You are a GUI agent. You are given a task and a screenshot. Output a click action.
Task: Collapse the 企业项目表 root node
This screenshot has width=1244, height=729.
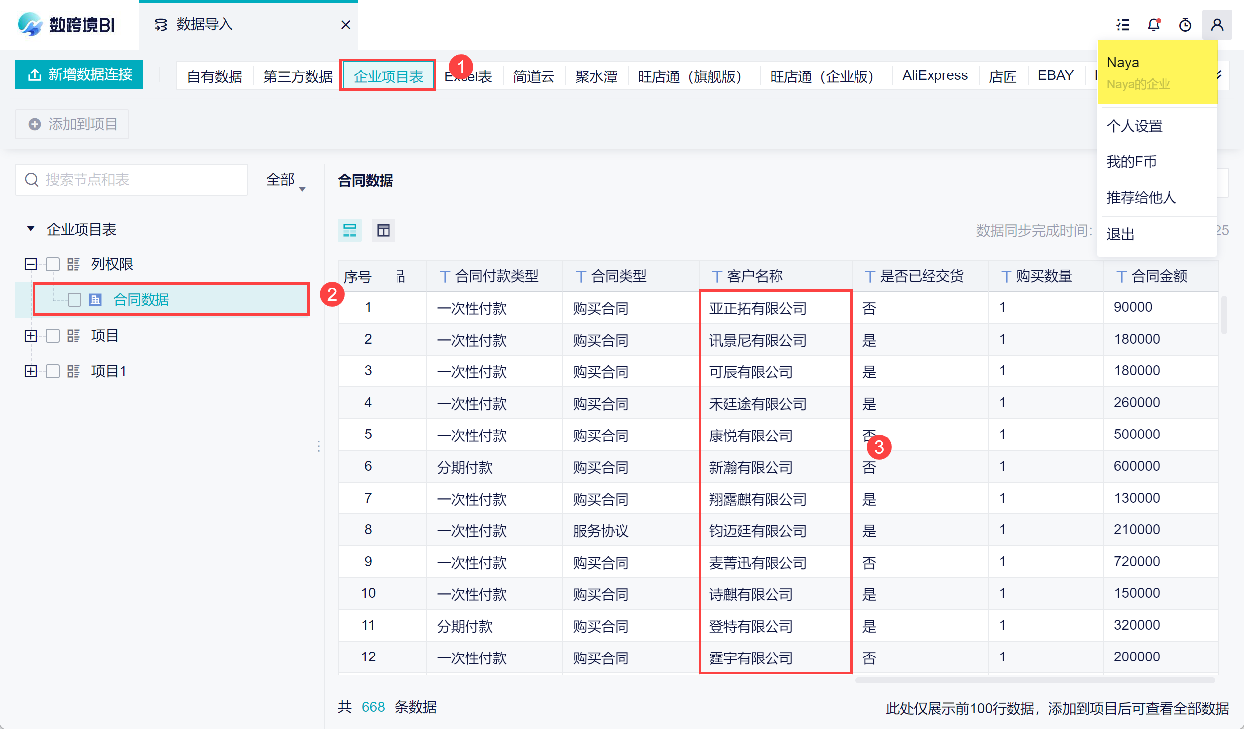(31, 229)
